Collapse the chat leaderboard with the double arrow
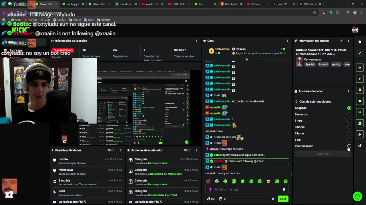 pyautogui.click(x=247, y=59)
